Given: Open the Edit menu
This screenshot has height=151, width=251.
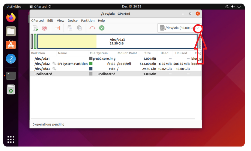Looking at the screenshot, I should click(50, 21).
